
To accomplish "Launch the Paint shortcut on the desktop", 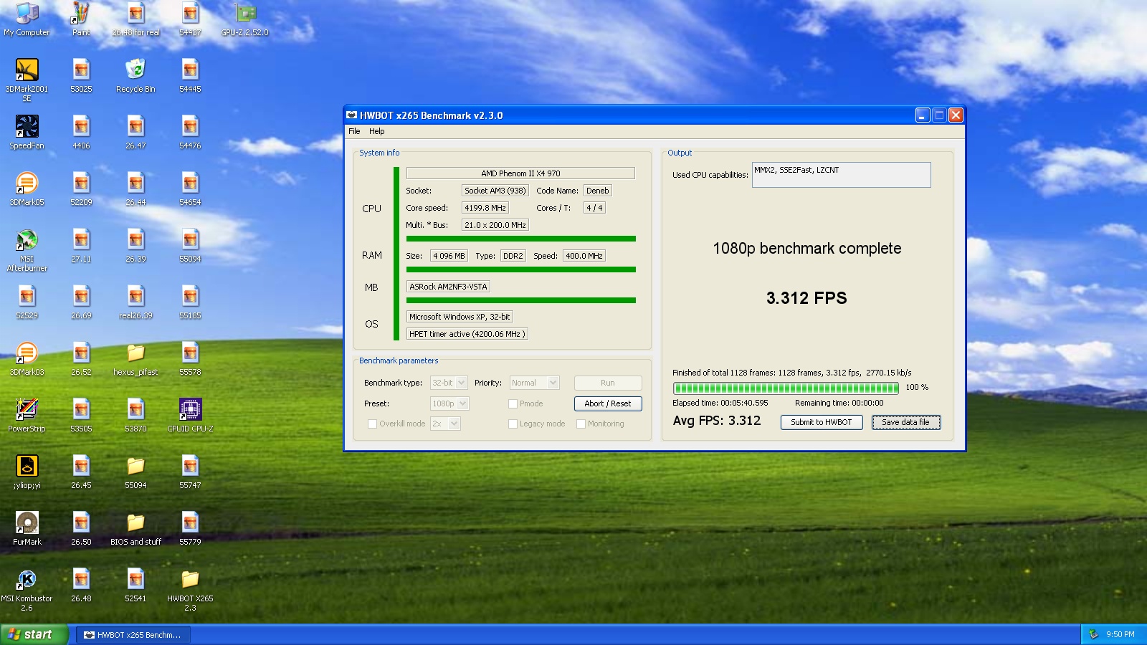I will (x=81, y=19).
